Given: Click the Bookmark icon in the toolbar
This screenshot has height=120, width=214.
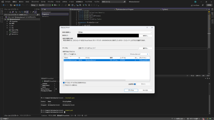Looking at the screenshot, I should click(x=89, y=5).
